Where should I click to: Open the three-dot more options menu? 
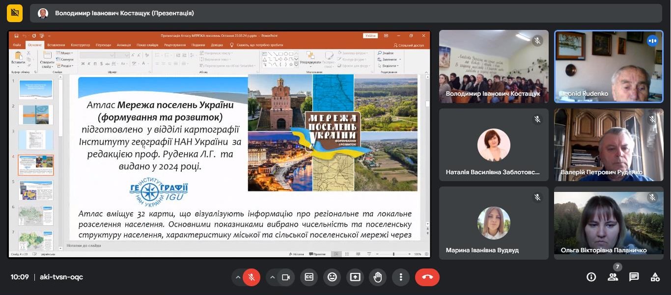[x=401, y=277]
